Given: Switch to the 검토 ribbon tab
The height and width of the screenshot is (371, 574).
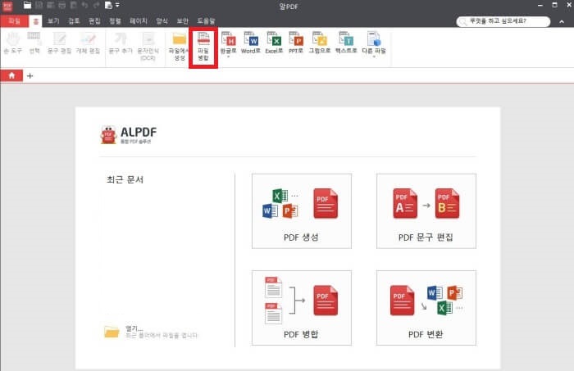Looking at the screenshot, I should (x=74, y=21).
